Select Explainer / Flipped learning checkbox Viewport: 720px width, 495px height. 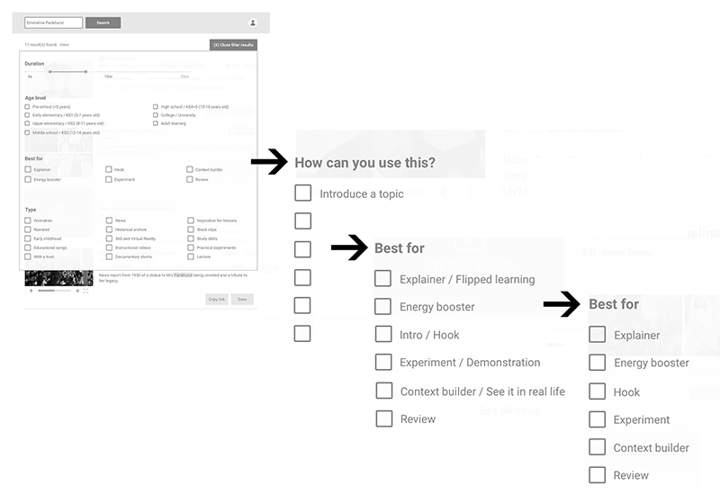point(383,279)
